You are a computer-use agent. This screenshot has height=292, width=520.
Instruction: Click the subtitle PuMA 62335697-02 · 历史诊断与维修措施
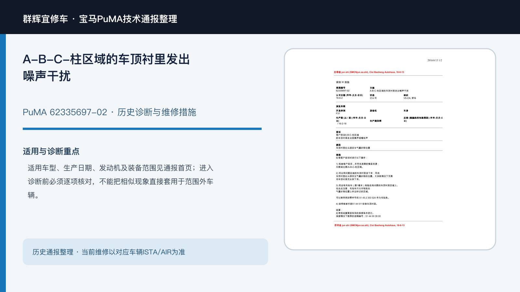click(110, 112)
